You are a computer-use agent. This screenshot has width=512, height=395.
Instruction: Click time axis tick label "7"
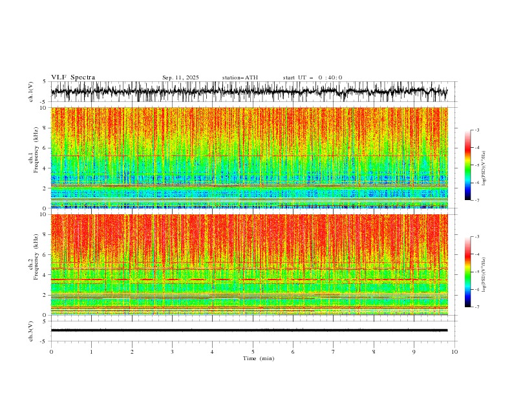point(334,352)
